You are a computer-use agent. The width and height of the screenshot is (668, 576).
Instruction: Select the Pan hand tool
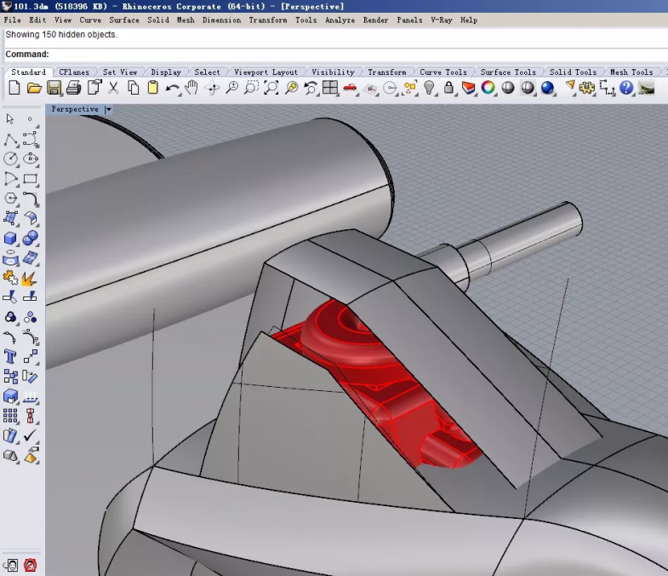pos(192,88)
